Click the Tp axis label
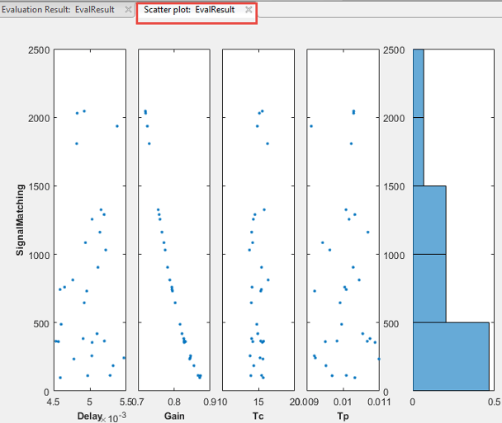 pos(343,416)
